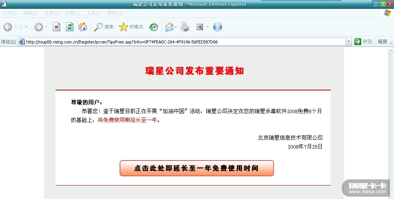
Task: Open the 文件(F) menu
Action: 10,13
